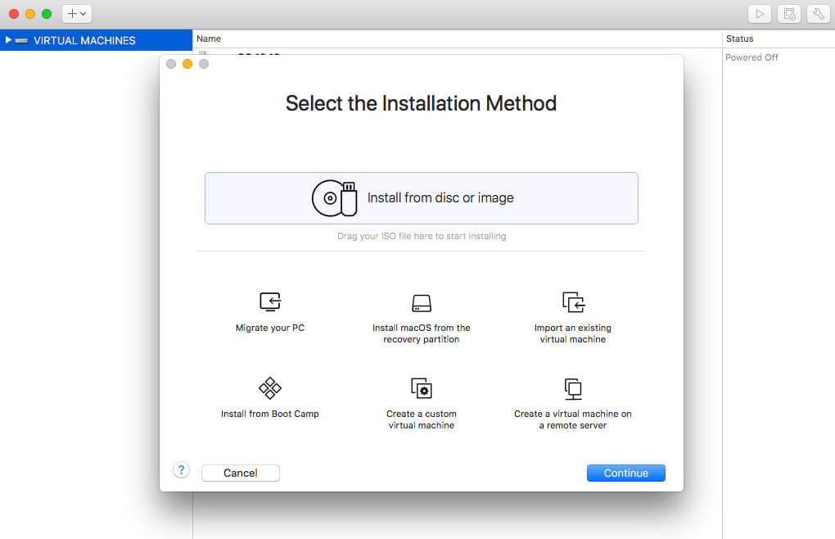
Task: Click Create a virtual machine on a remote server label
Action: (573, 419)
